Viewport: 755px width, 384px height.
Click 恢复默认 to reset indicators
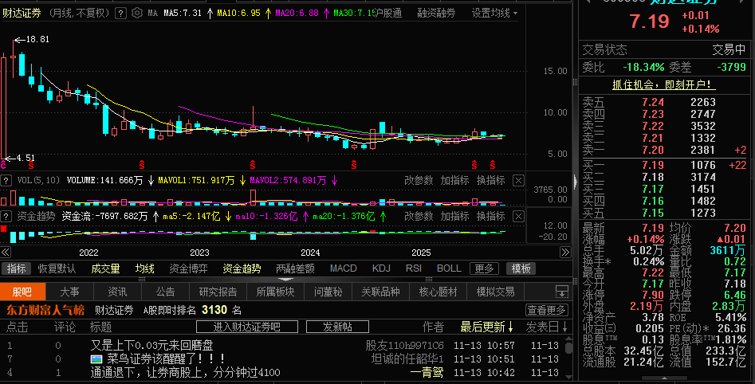pyautogui.click(x=57, y=268)
